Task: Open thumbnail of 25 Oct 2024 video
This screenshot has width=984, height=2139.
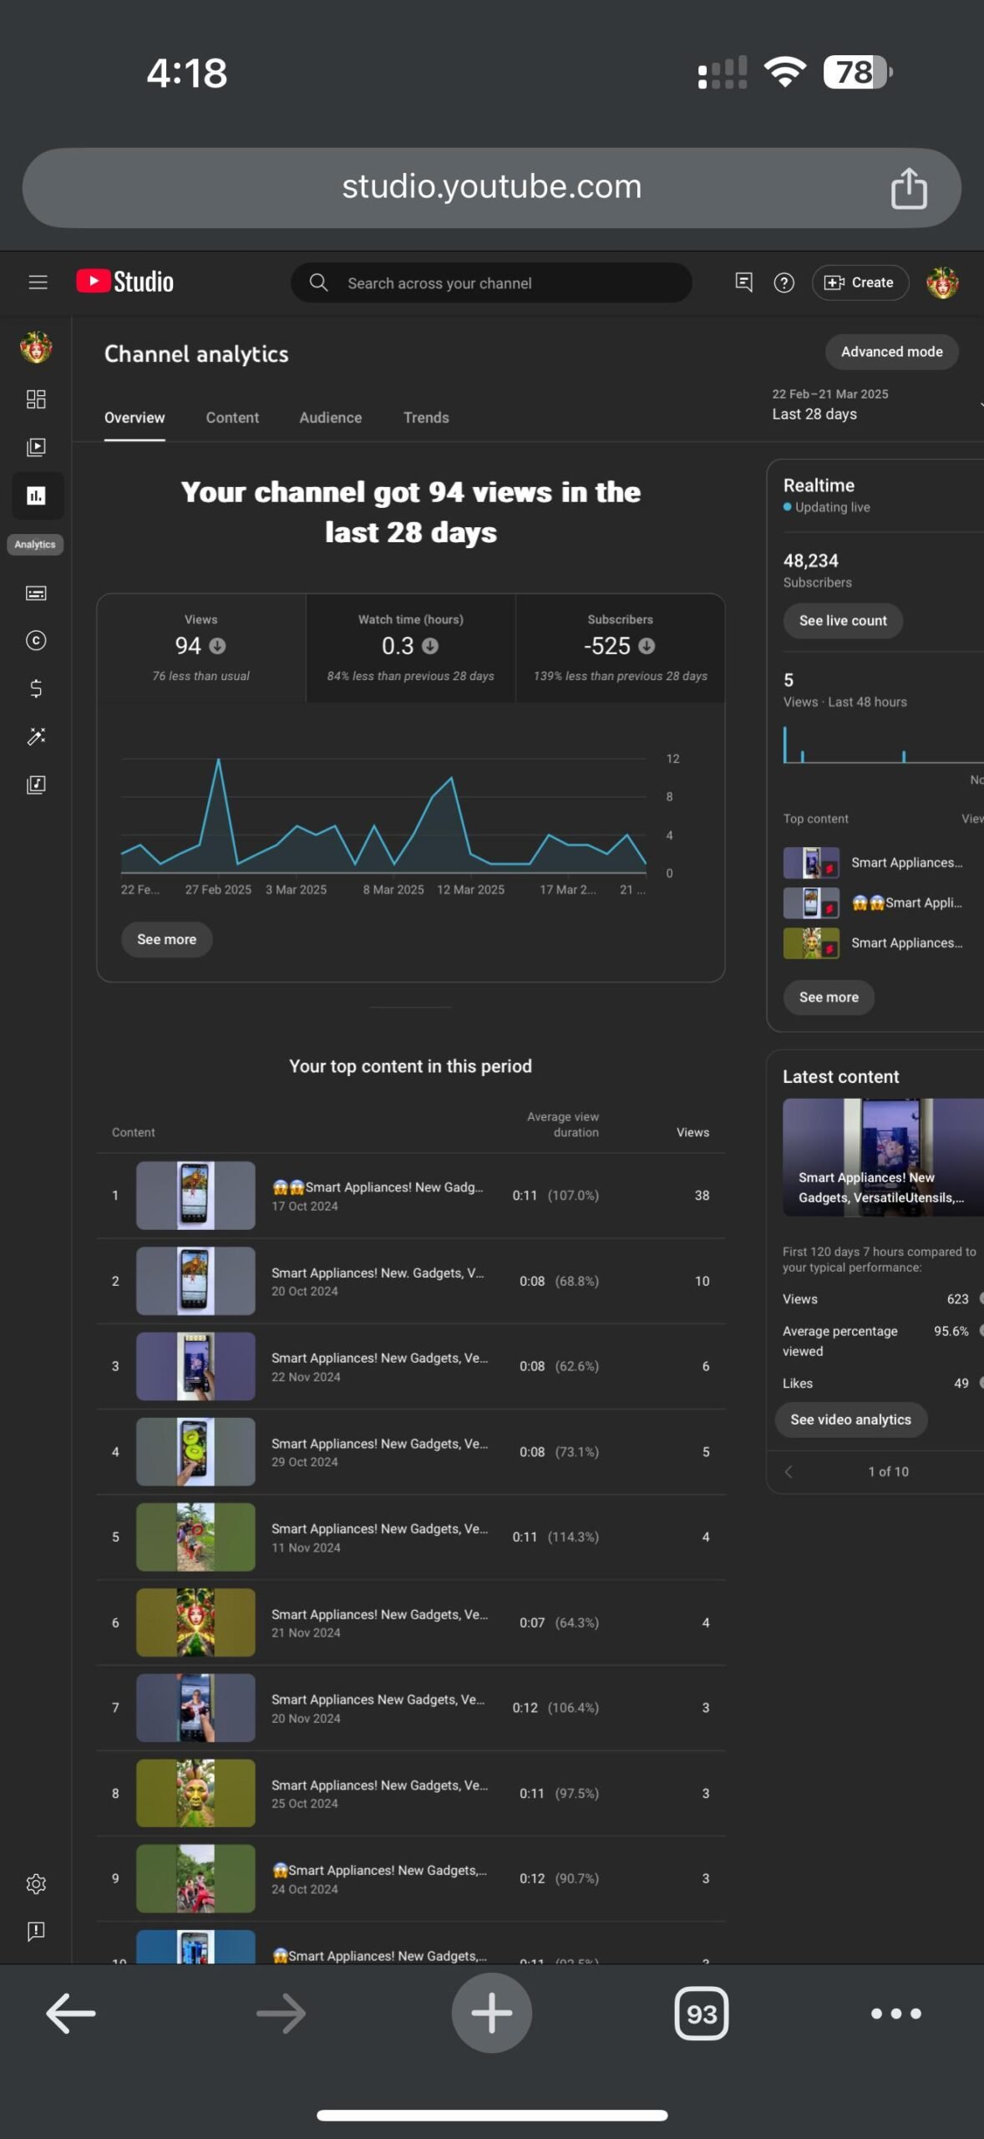Action: pos(195,1793)
